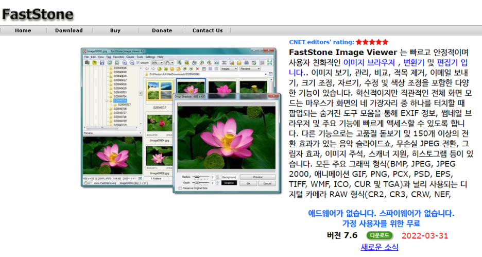Click the green 다운로드 button
Image resolution: width=482 pixels, height=257 pixels.
pos(380,235)
